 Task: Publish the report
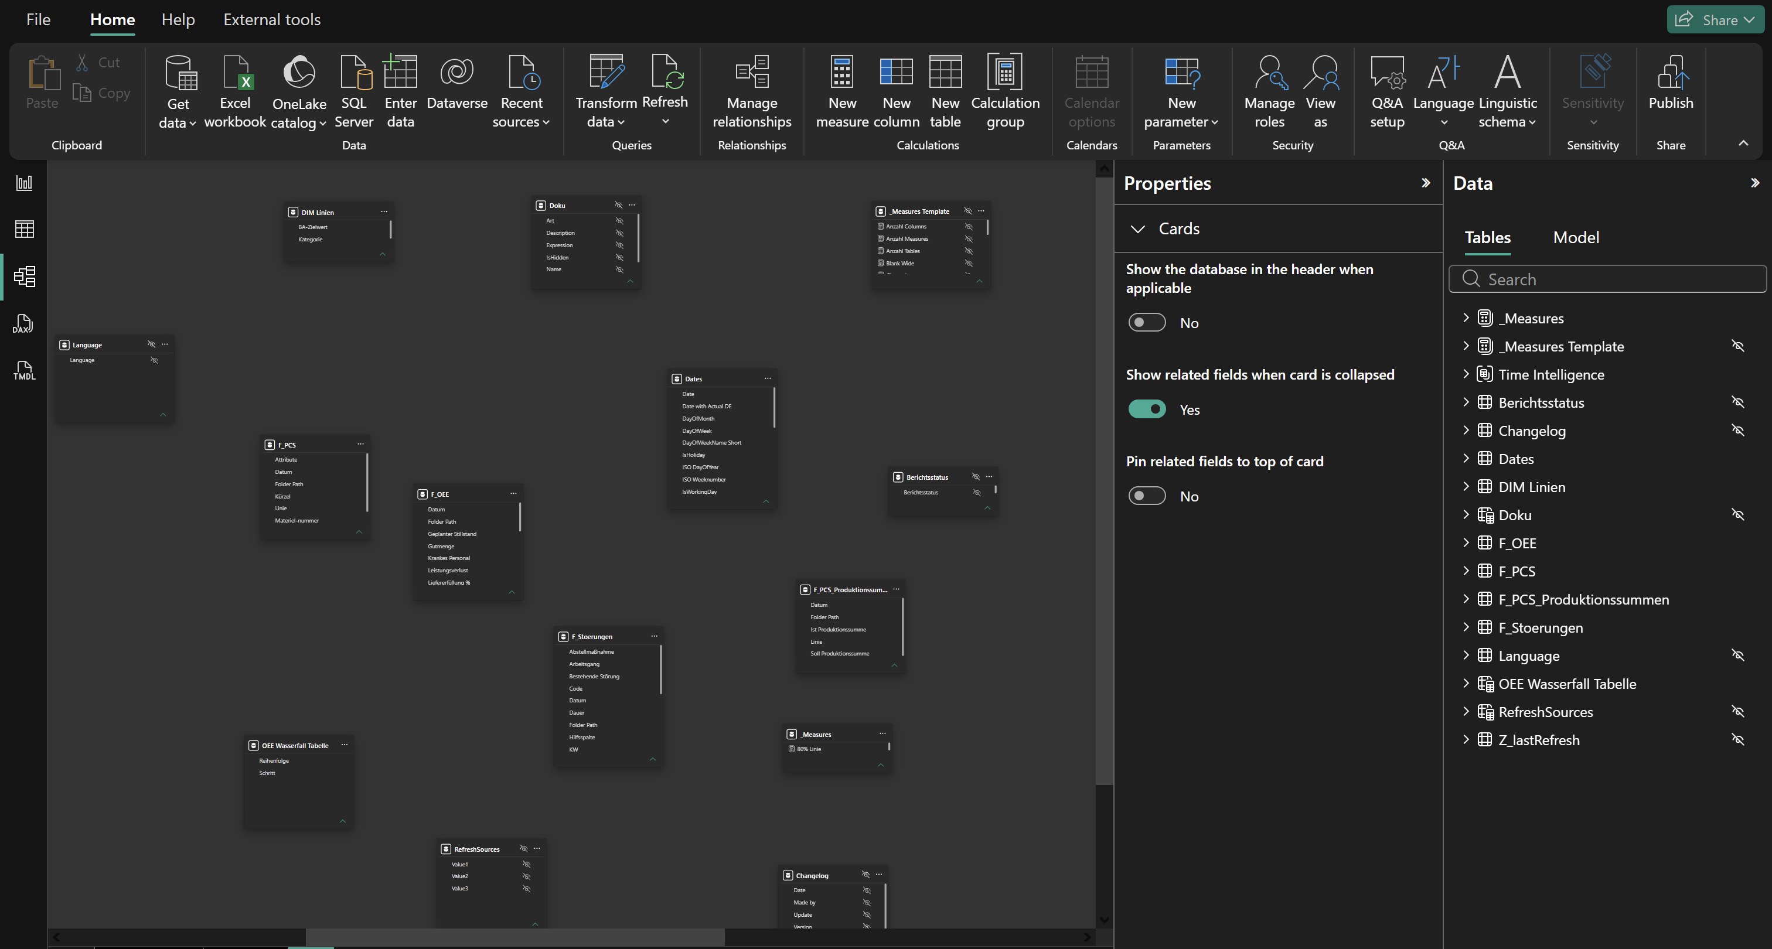coord(1671,83)
